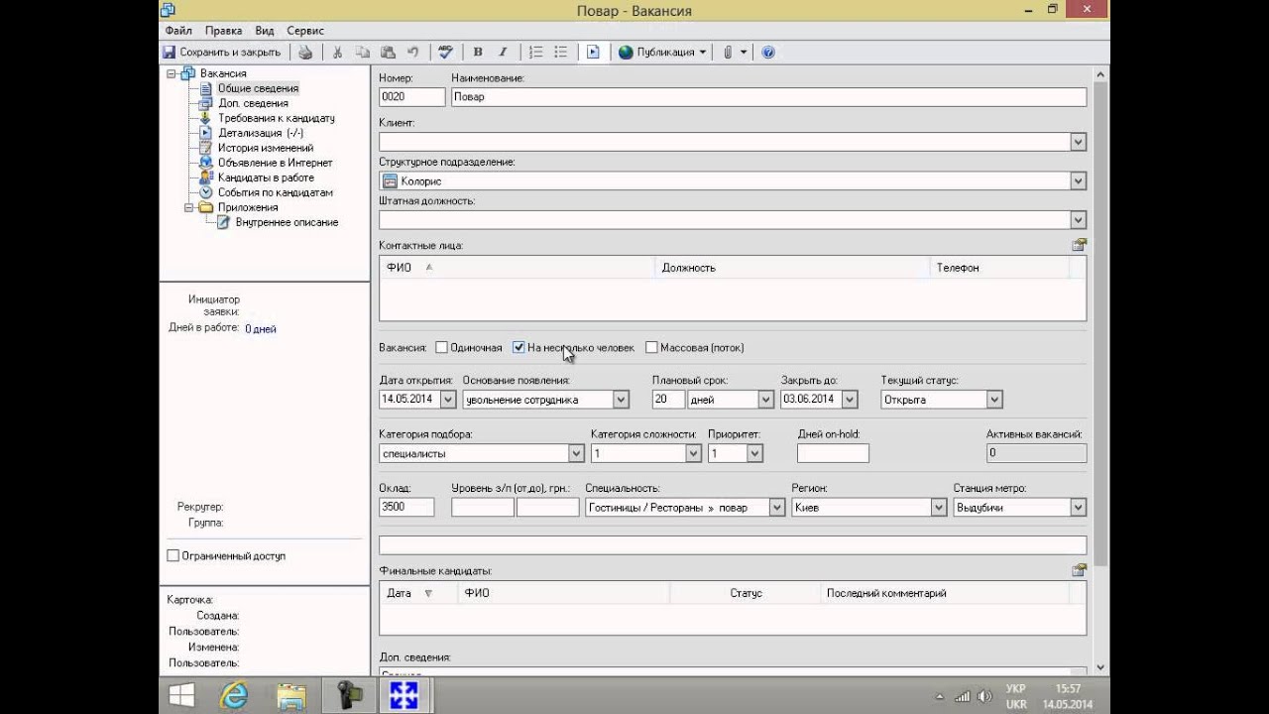This screenshot has width=1269, height=714.
Task: Select Общие сведения in the tree
Action: [x=258, y=88]
